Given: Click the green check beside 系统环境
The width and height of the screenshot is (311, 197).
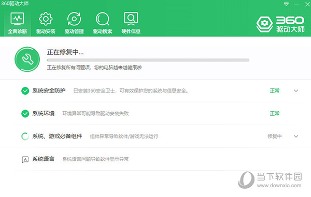Looking at the screenshot, I should pyautogui.click(x=25, y=114).
